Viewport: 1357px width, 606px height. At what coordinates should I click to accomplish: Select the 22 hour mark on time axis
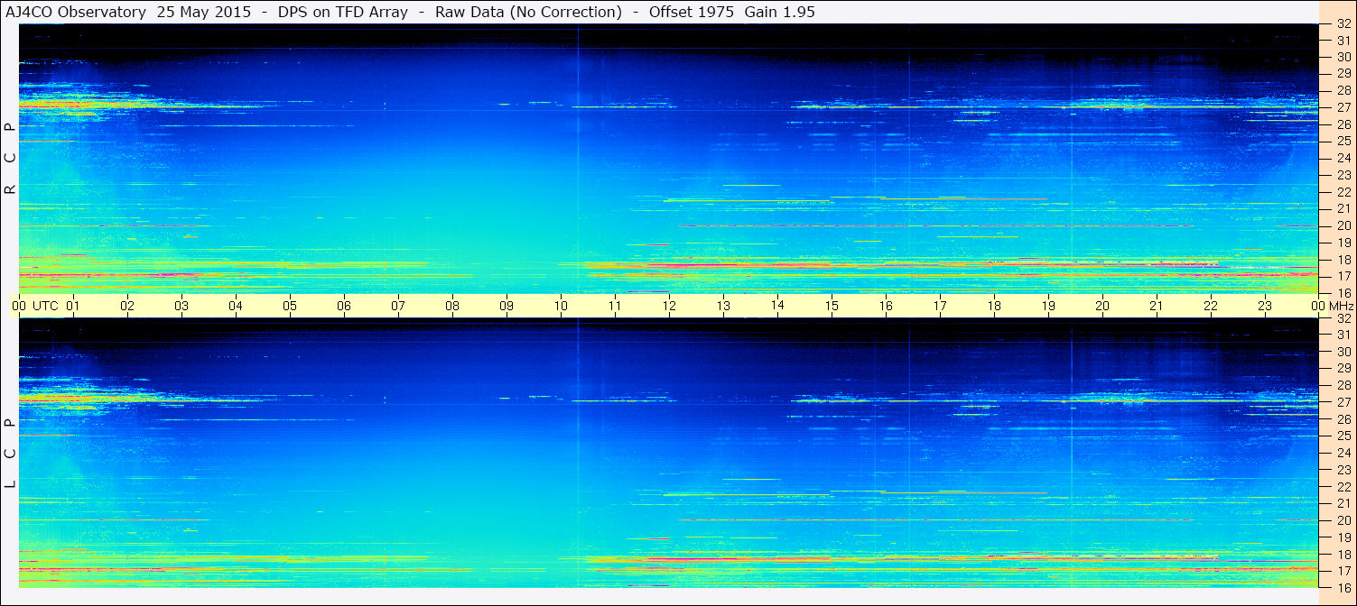[x=1211, y=306]
